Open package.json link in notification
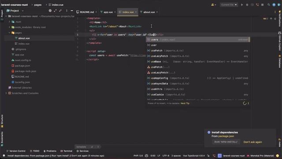Viewport: 282px width, 159px height. 226,136
